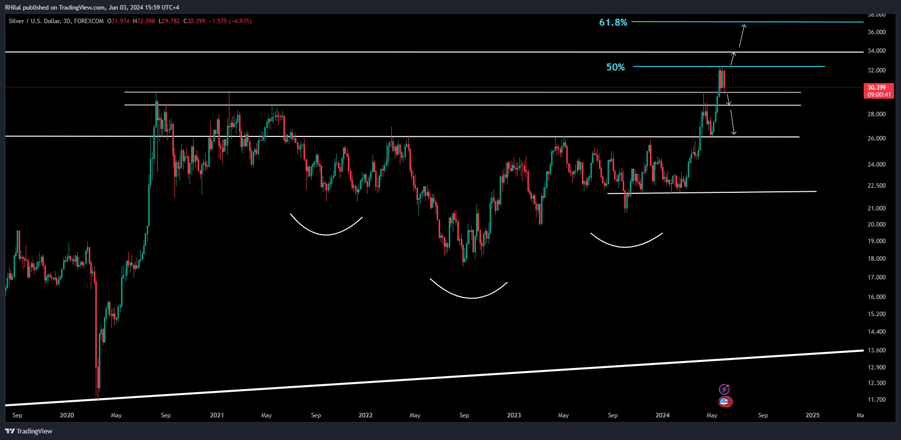Screen dimensions: 901x440
Task: Click the change value −1.575 (−4.93%)
Action: tap(230, 21)
